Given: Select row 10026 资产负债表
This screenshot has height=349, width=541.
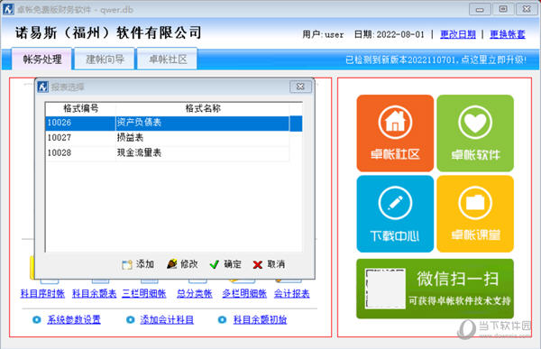Looking at the screenshot, I should click(173, 124).
